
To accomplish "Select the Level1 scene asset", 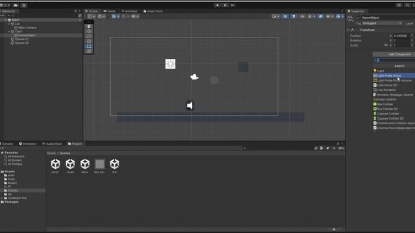I will [55, 166].
